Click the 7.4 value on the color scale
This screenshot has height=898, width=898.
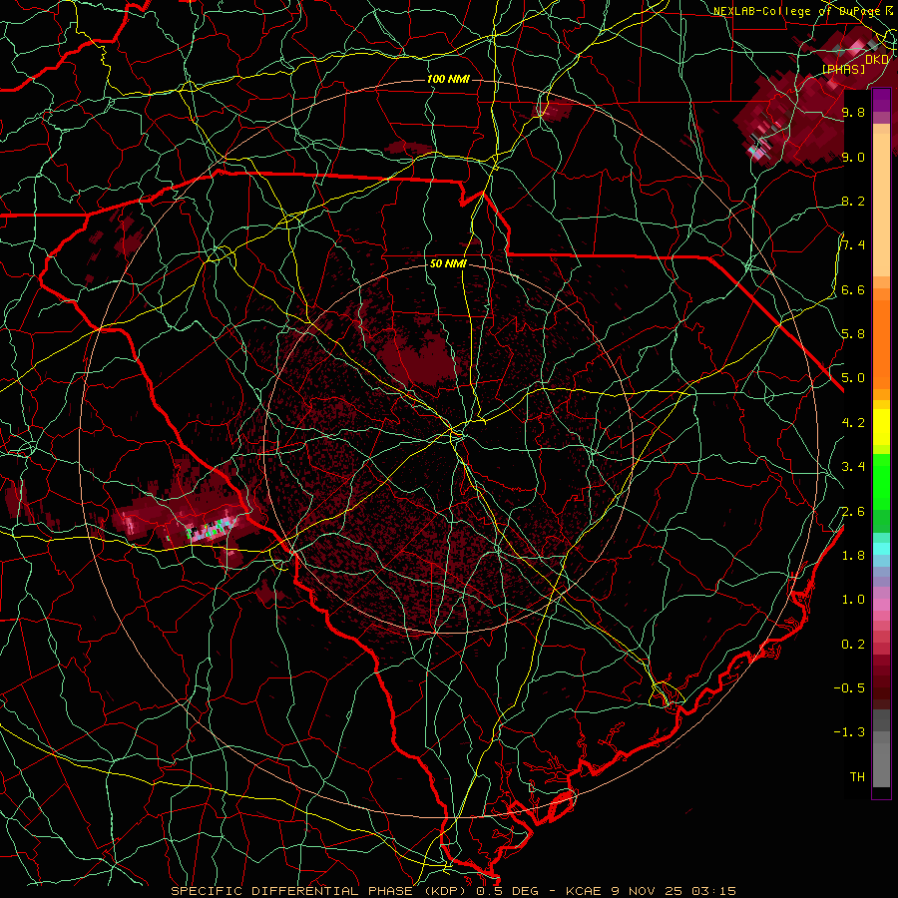(853, 245)
